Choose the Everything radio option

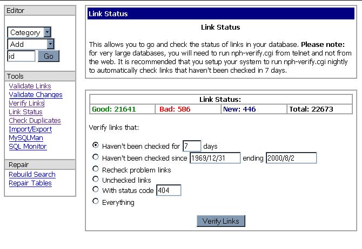click(x=96, y=202)
